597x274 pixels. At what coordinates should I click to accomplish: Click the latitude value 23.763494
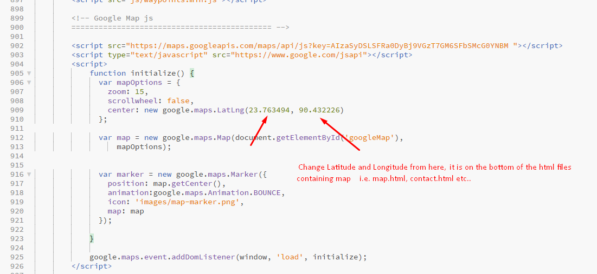click(269, 110)
